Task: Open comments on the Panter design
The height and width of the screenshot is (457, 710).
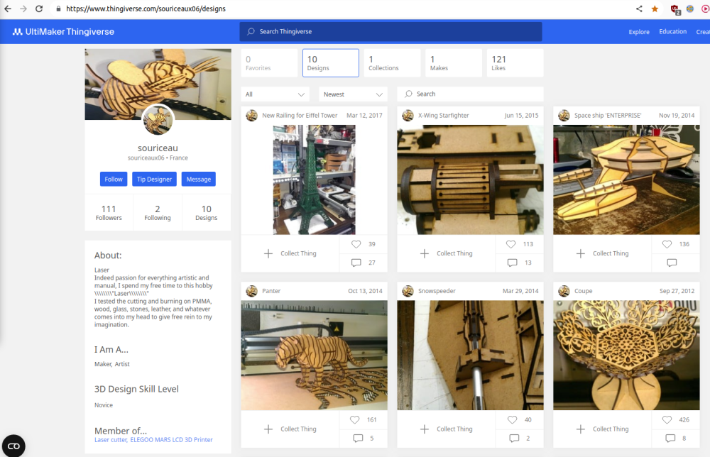Action: click(x=358, y=439)
